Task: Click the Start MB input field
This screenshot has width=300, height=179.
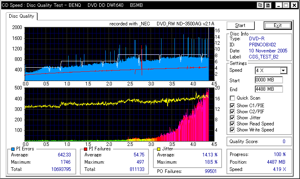Action: [x=269, y=80]
